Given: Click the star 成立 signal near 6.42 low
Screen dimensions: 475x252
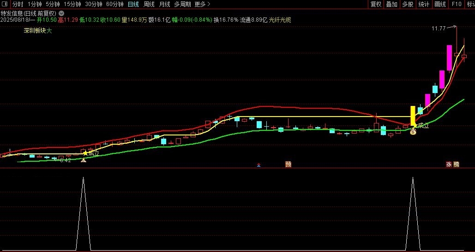Looking at the screenshot, I should [x=91, y=153].
